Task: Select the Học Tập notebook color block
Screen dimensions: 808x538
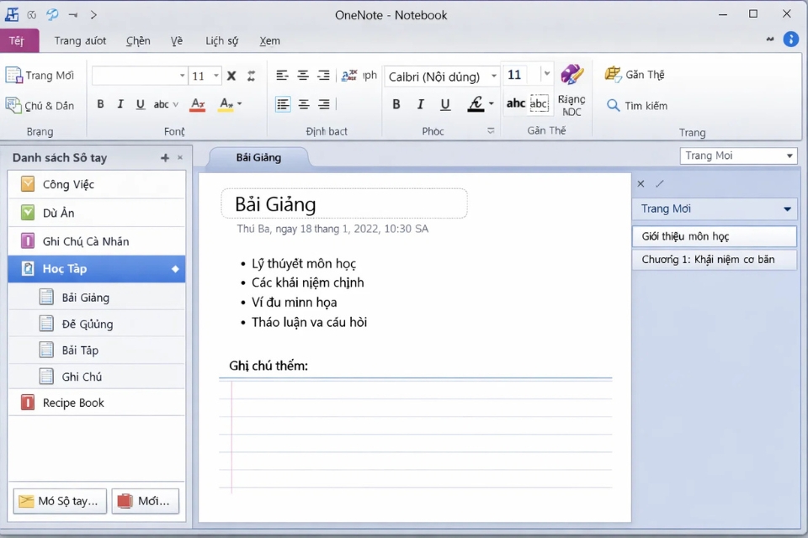Action: tap(28, 269)
